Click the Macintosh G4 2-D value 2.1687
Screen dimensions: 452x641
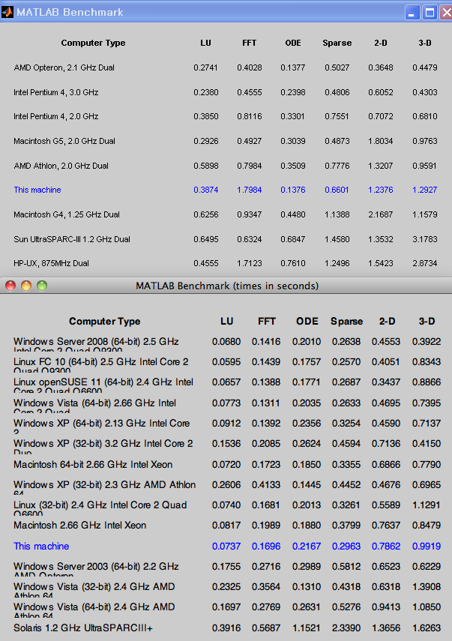[381, 214]
